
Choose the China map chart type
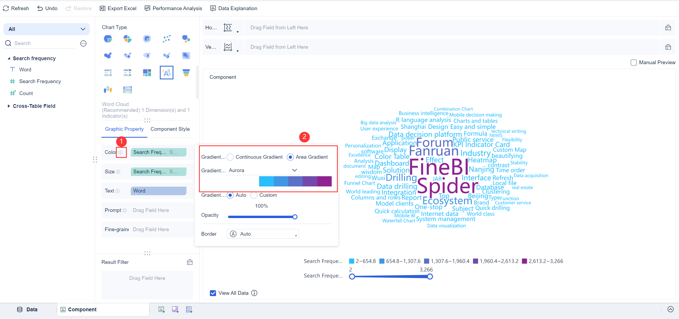[108, 55]
